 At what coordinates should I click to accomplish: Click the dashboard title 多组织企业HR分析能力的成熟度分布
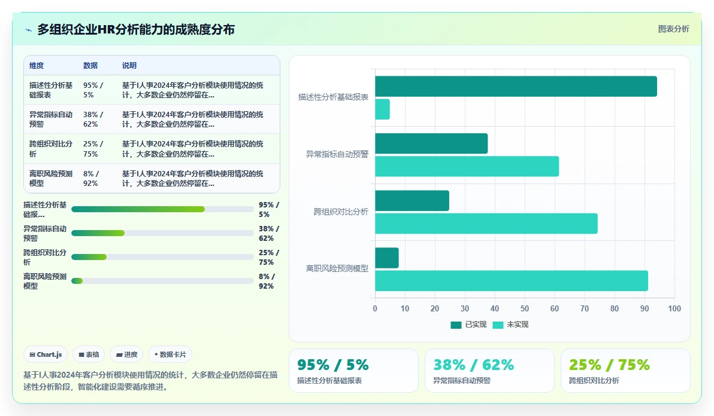[136, 29]
